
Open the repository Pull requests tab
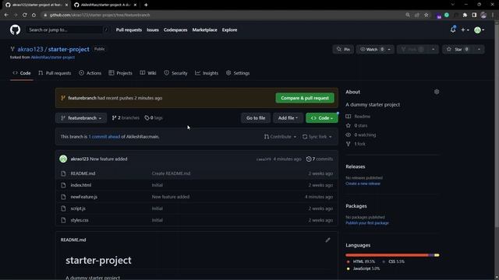click(x=55, y=73)
